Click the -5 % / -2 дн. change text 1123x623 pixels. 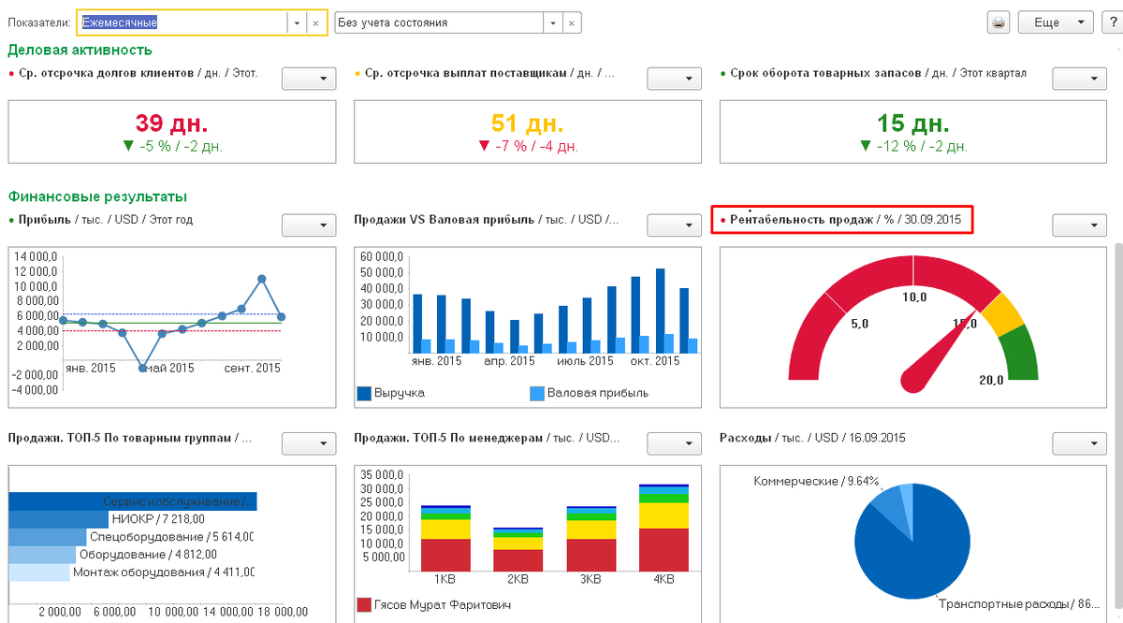[180, 146]
